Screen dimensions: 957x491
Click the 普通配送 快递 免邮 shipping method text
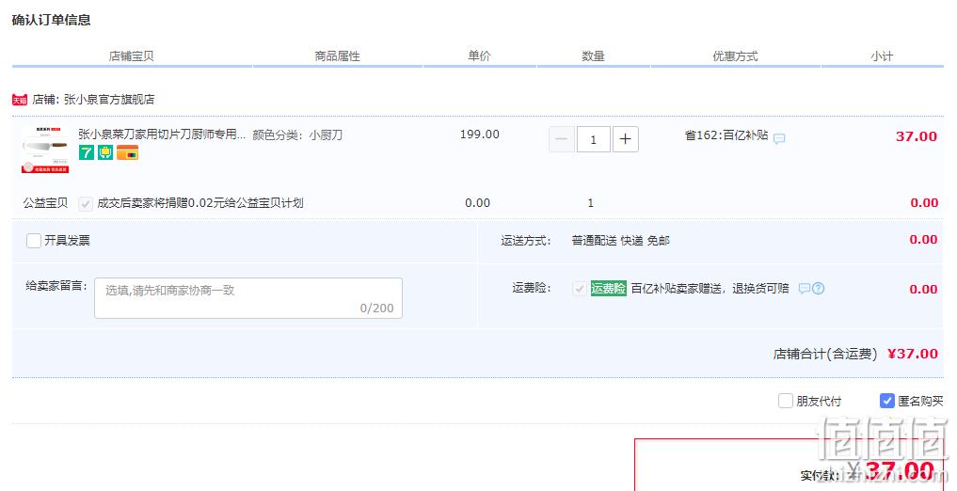[621, 241]
